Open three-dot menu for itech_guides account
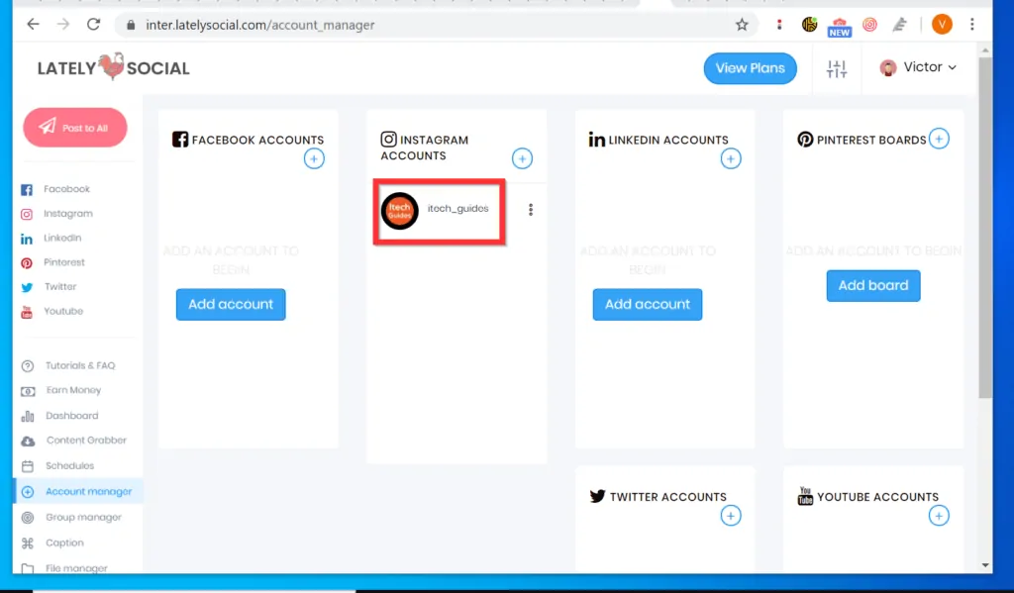 pos(531,210)
